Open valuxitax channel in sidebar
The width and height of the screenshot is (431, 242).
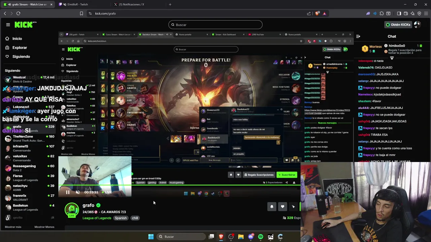click(29, 158)
